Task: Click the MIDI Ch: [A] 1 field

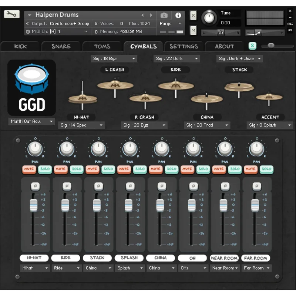Action: point(58,31)
